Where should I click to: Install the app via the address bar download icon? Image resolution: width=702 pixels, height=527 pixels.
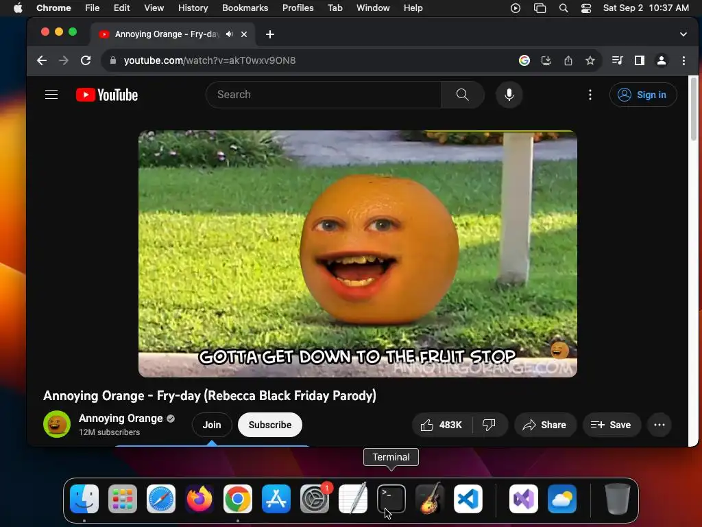pos(546,60)
